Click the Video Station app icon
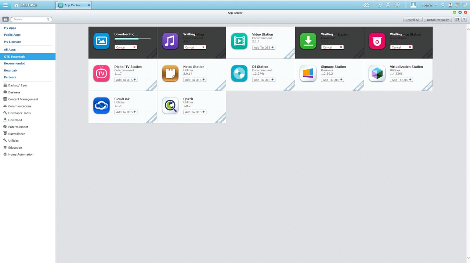The width and height of the screenshot is (470, 263). pos(239,41)
